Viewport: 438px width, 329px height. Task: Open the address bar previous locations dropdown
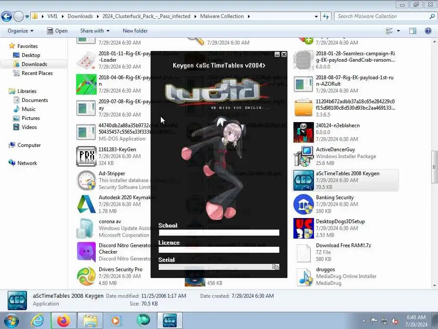[x=316, y=17]
